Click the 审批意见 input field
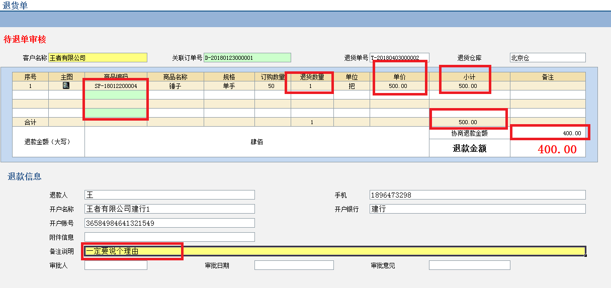 (x=469, y=265)
